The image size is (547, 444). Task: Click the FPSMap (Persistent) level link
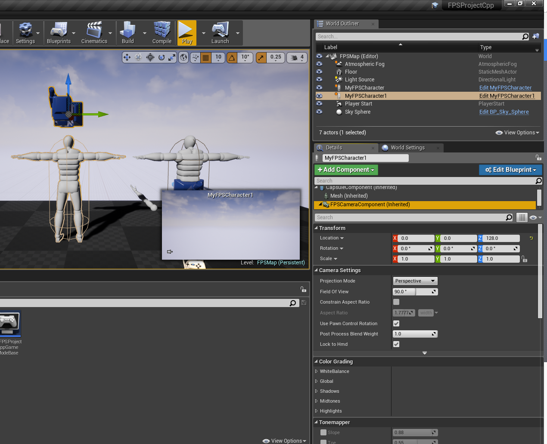[x=281, y=263]
